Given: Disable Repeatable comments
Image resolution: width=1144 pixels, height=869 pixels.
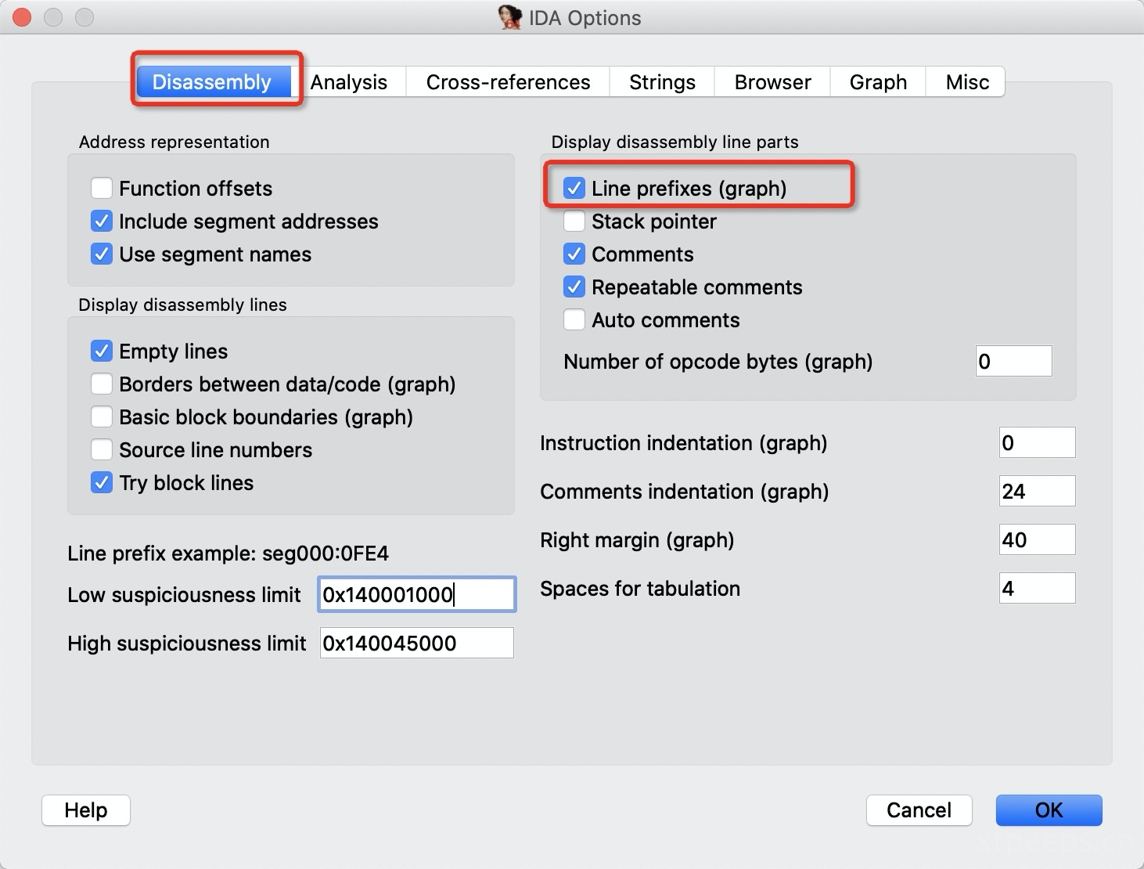Looking at the screenshot, I should point(574,287).
